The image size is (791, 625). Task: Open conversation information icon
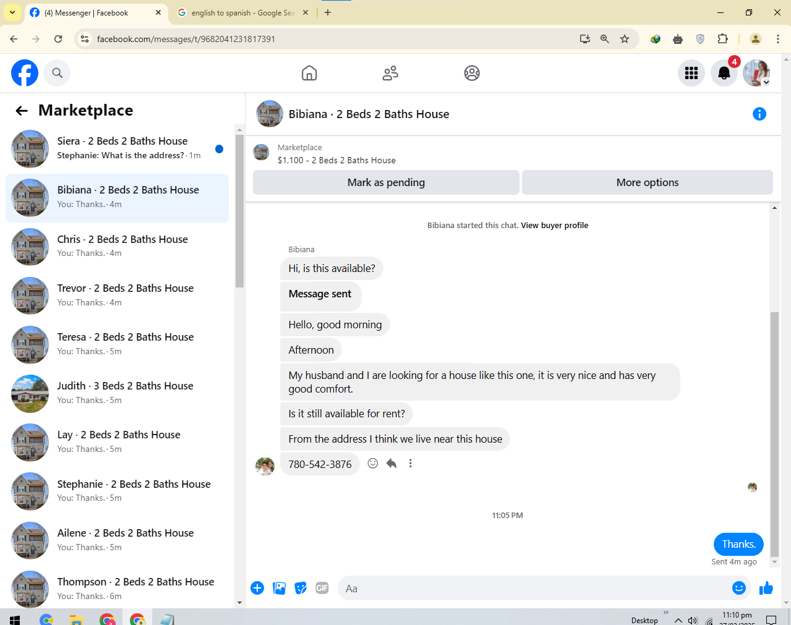tap(759, 114)
